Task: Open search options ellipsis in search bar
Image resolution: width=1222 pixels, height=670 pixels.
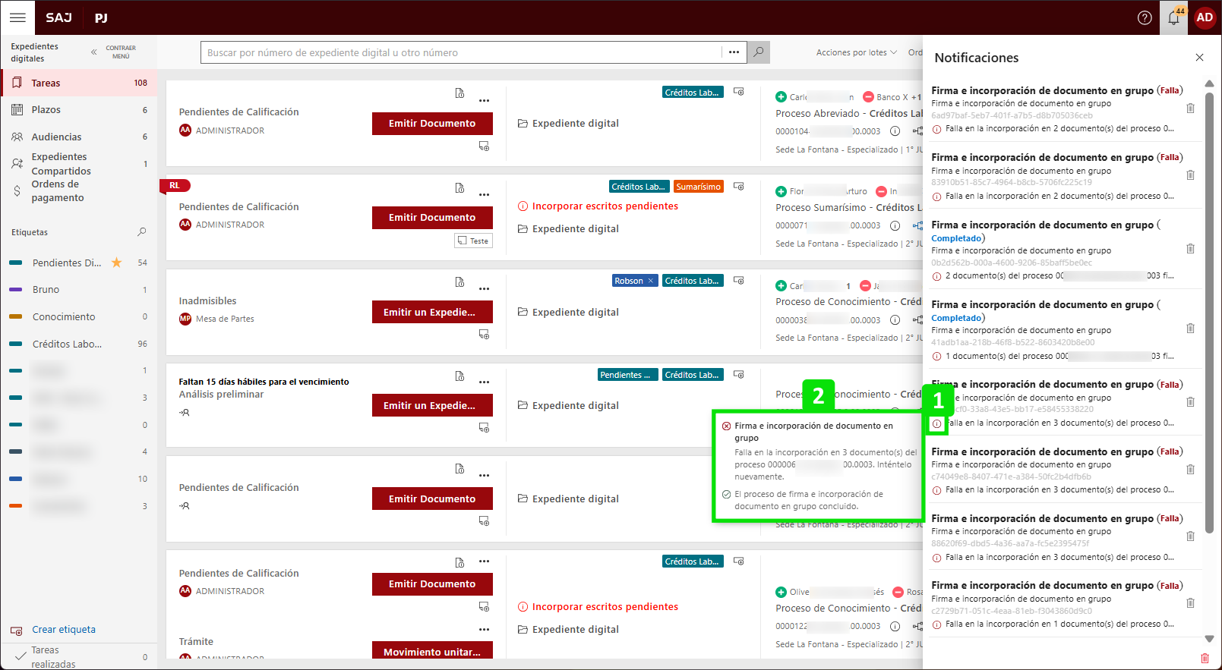Action: pos(734,52)
